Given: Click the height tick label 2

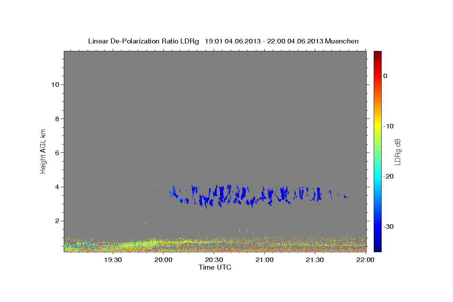Looking at the screenshot, I should 57,221.
